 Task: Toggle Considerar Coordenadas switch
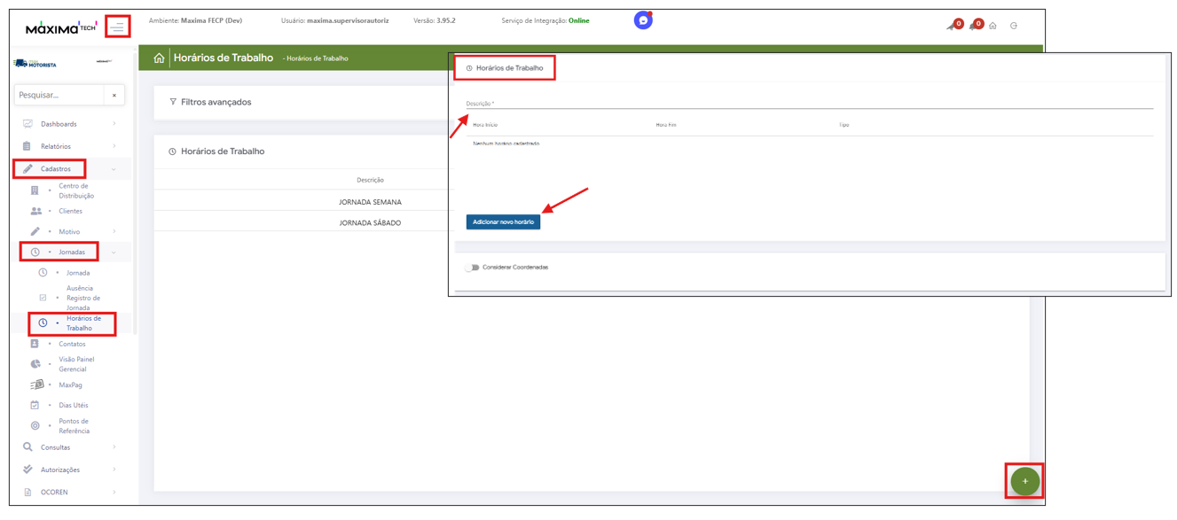click(x=472, y=267)
